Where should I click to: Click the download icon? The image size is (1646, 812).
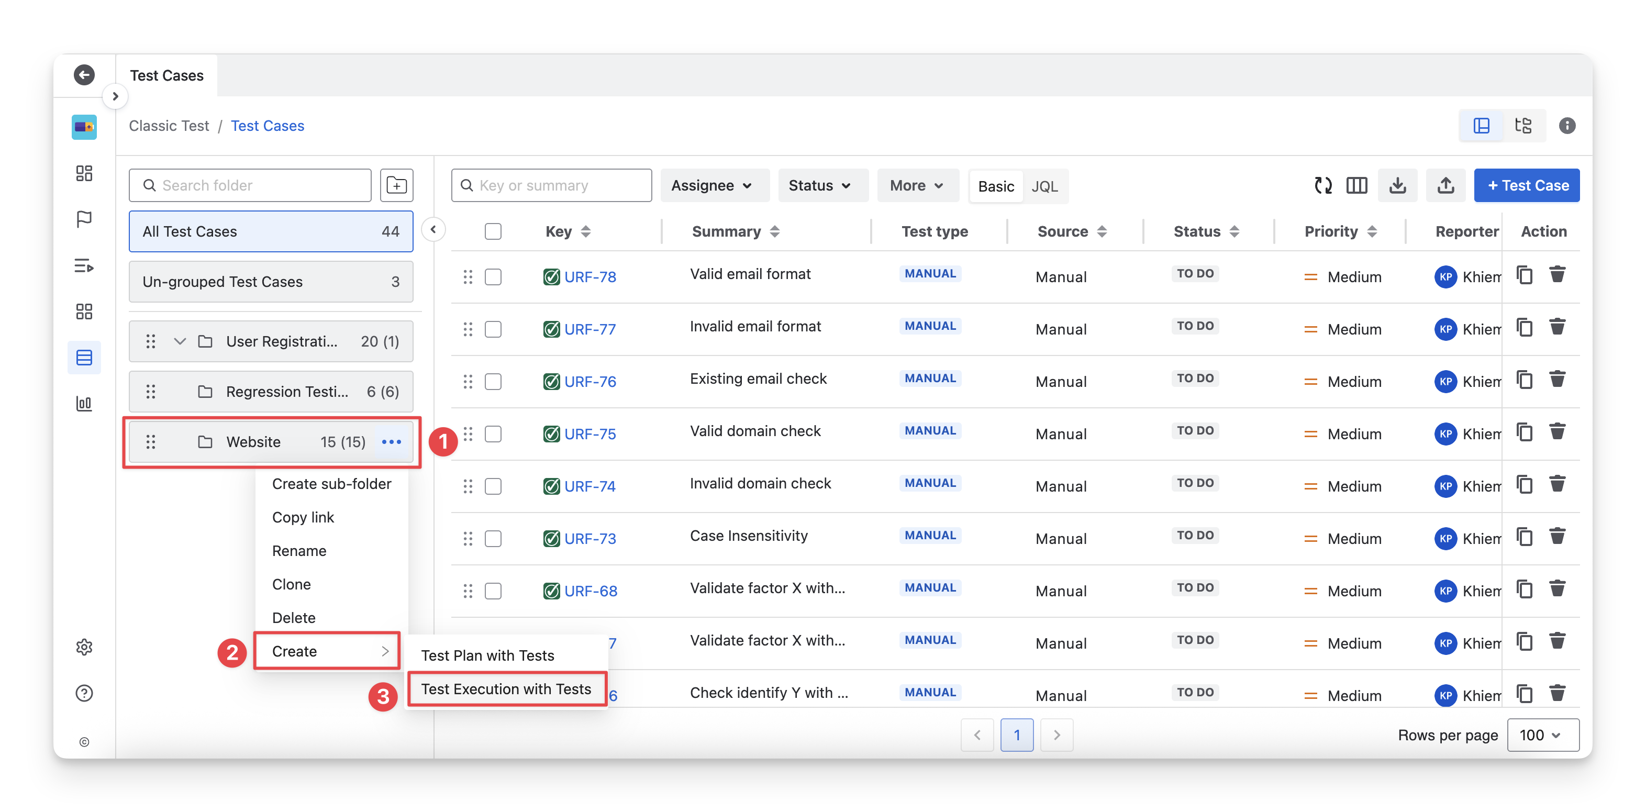click(x=1397, y=185)
